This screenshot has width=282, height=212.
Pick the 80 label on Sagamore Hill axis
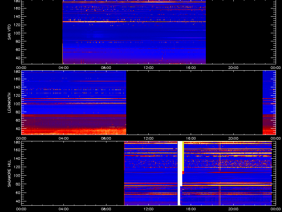click(x=18, y=184)
